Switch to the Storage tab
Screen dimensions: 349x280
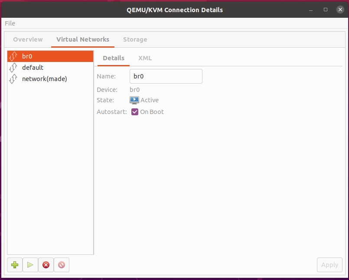pos(135,39)
